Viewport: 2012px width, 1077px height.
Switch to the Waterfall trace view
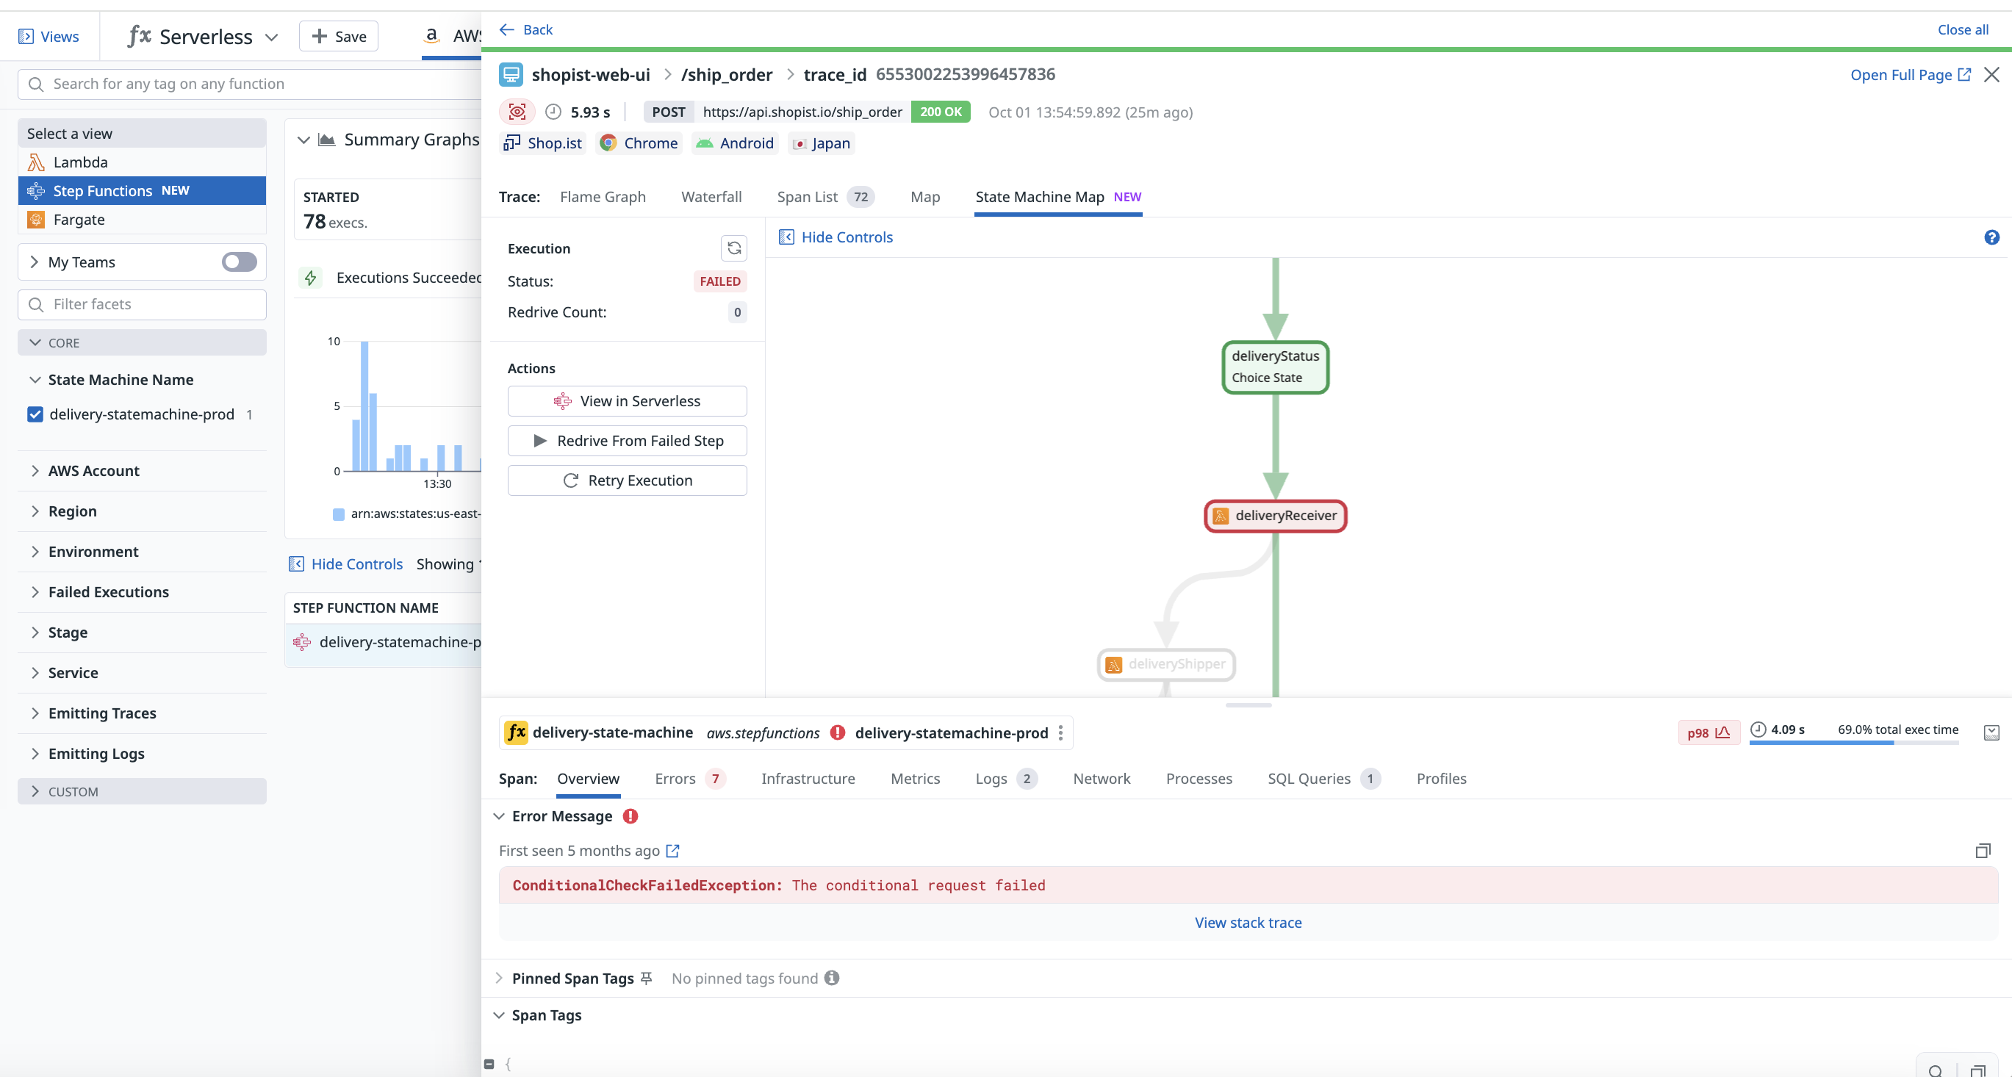click(x=711, y=197)
